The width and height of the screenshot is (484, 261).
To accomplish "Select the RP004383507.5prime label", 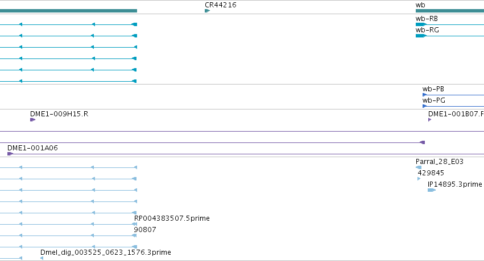I will point(172,218).
